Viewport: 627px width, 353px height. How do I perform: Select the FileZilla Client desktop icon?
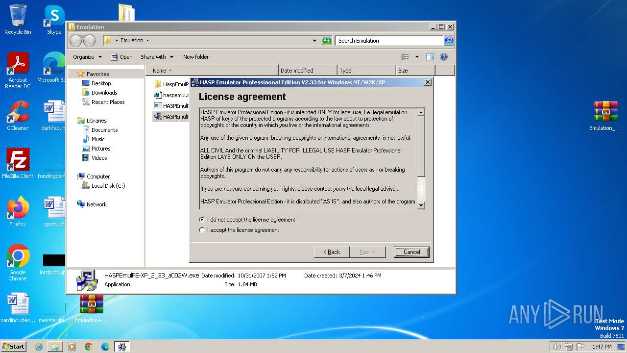18,164
